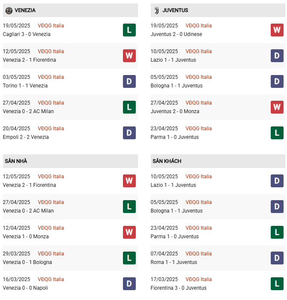
Task: Click the L badge for Fiorentina 3 - 0 Juventus
Action: point(277,284)
